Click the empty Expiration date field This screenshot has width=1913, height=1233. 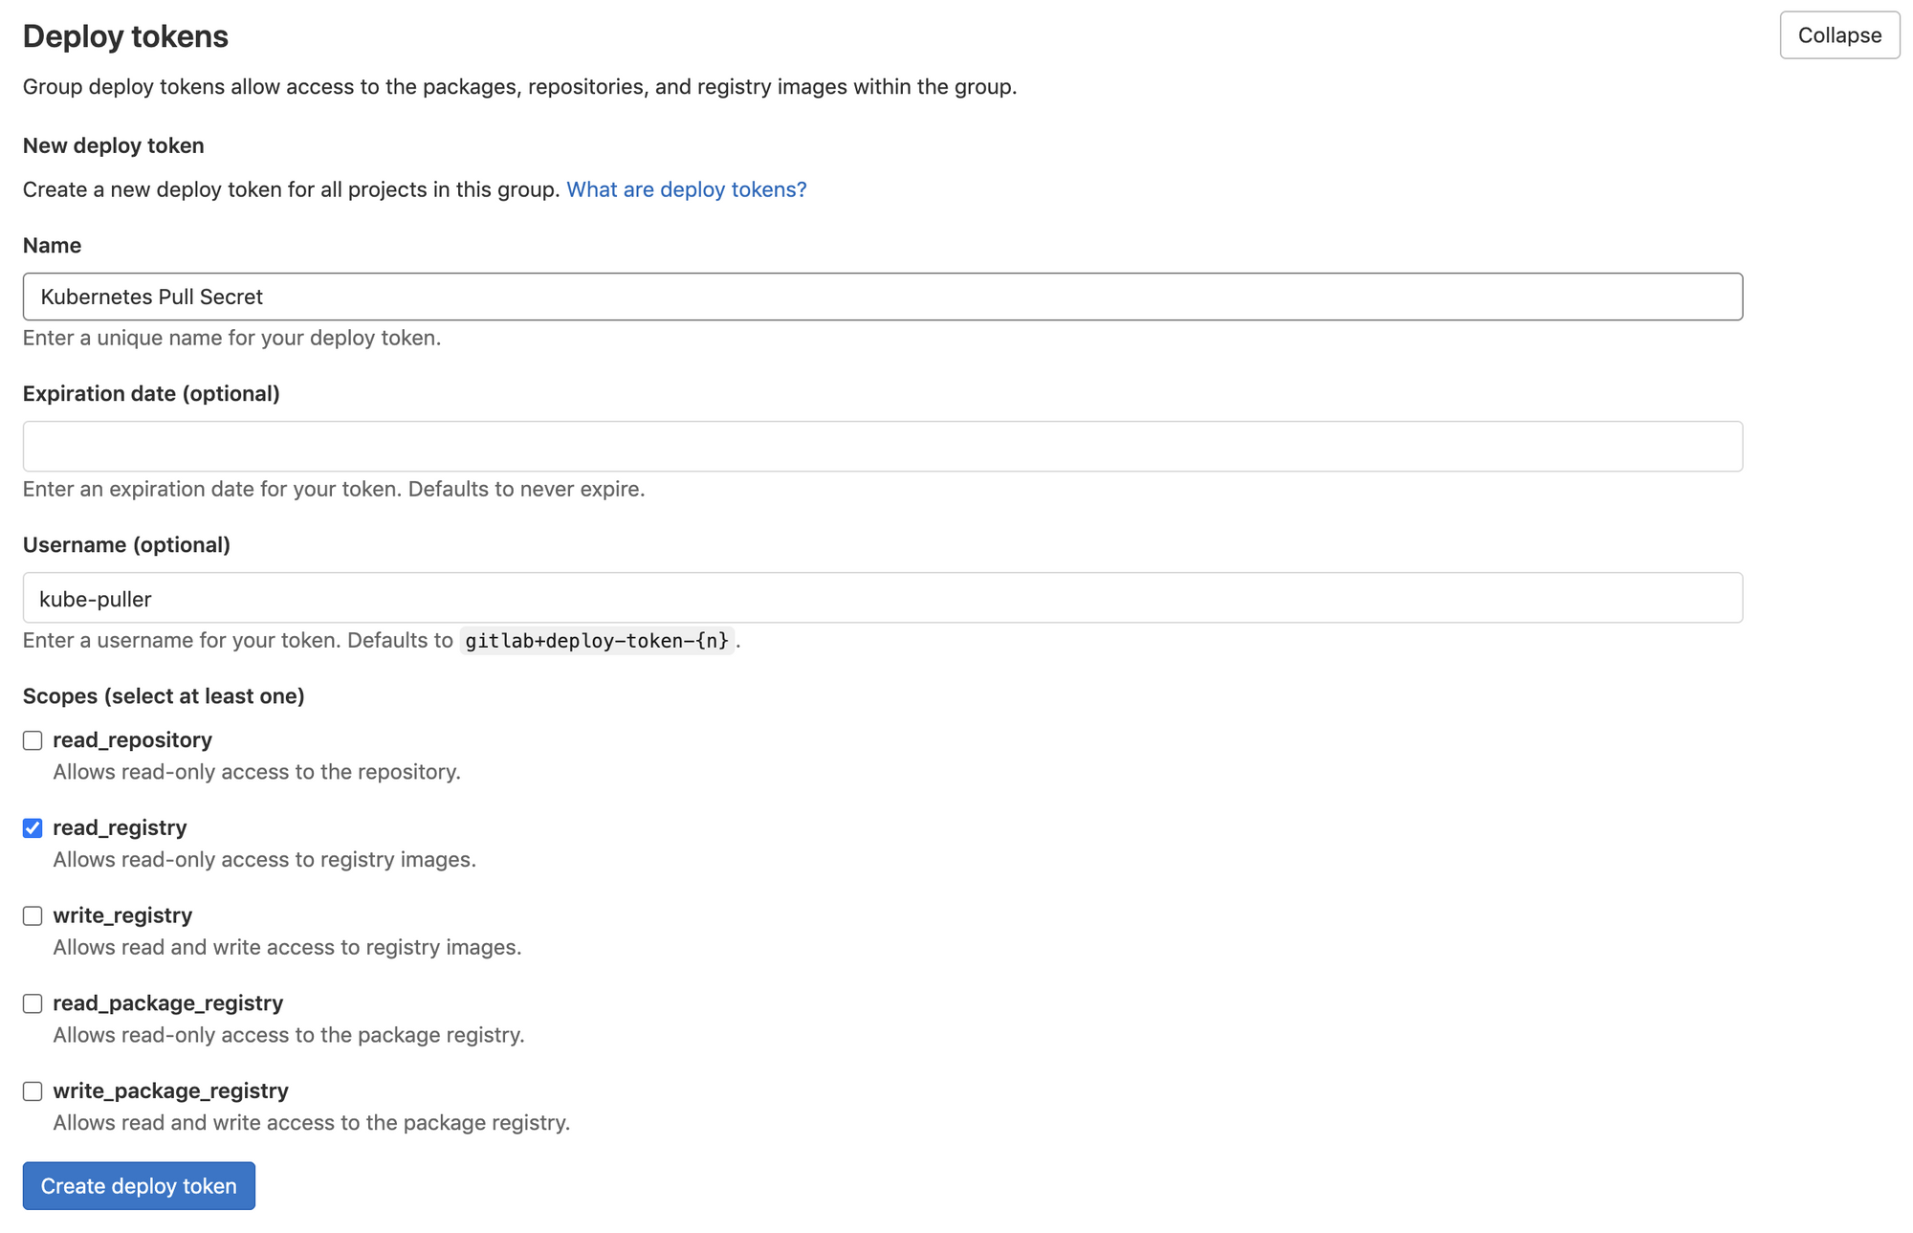click(x=882, y=446)
